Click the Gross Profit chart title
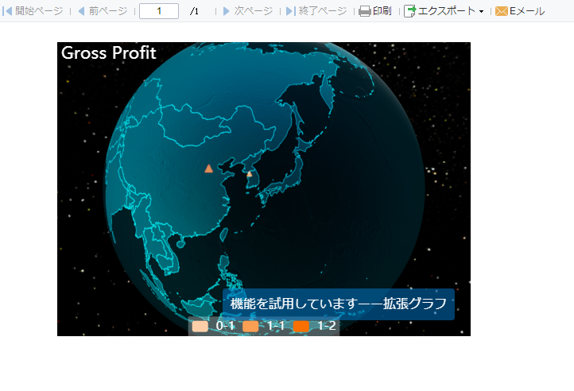This screenshot has height=391, width=574. pos(109,52)
